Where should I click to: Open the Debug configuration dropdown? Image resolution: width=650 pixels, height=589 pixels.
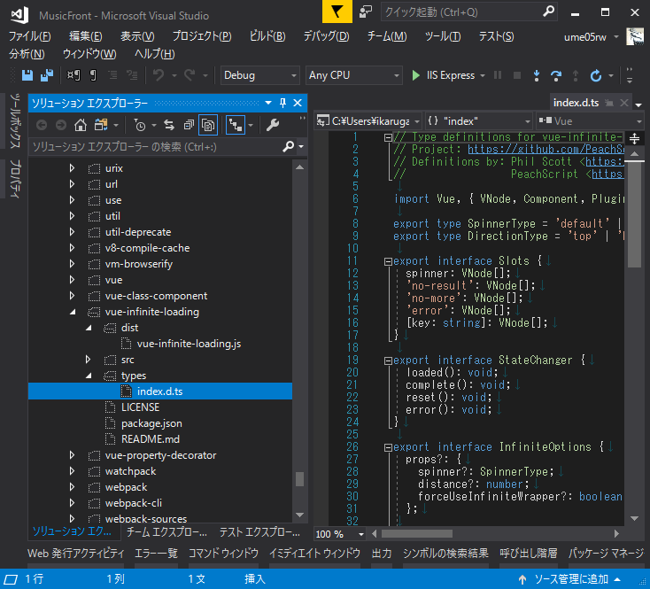coord(260,75)
